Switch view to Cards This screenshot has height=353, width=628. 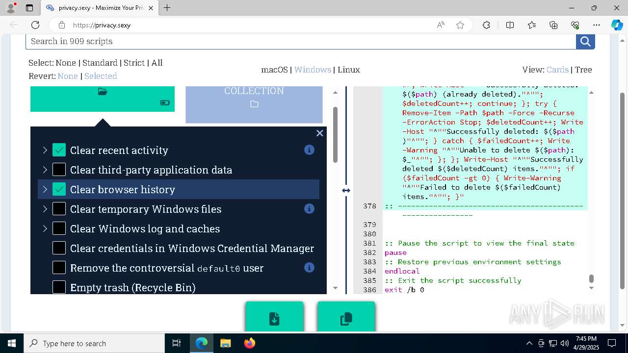pos(557,70)
